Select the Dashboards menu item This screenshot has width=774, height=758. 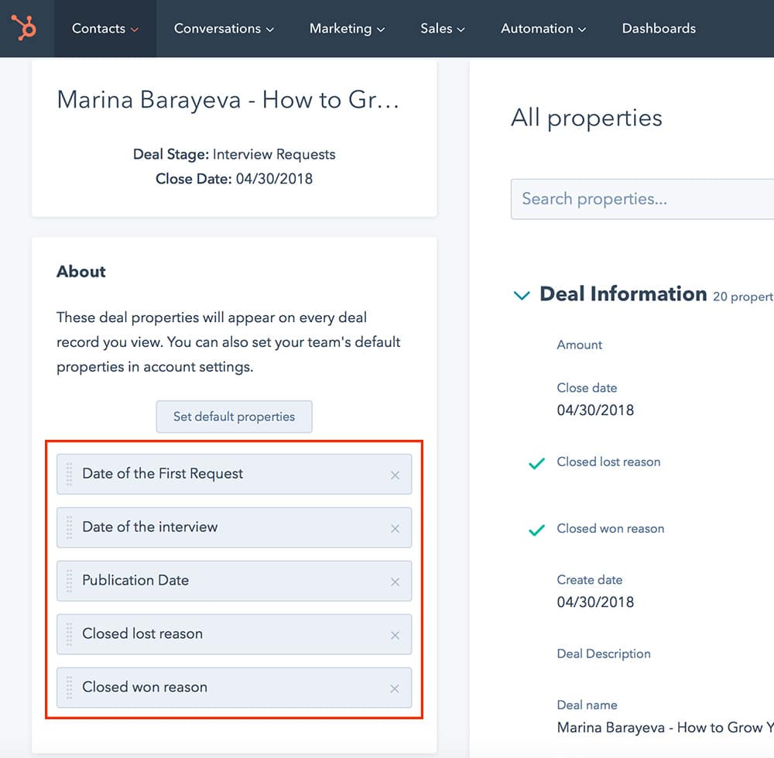[x=659, y=28]
